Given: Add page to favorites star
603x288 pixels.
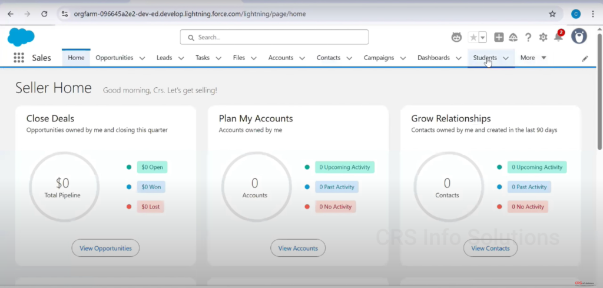Looking at the screenshot, I should click(473, 37).
